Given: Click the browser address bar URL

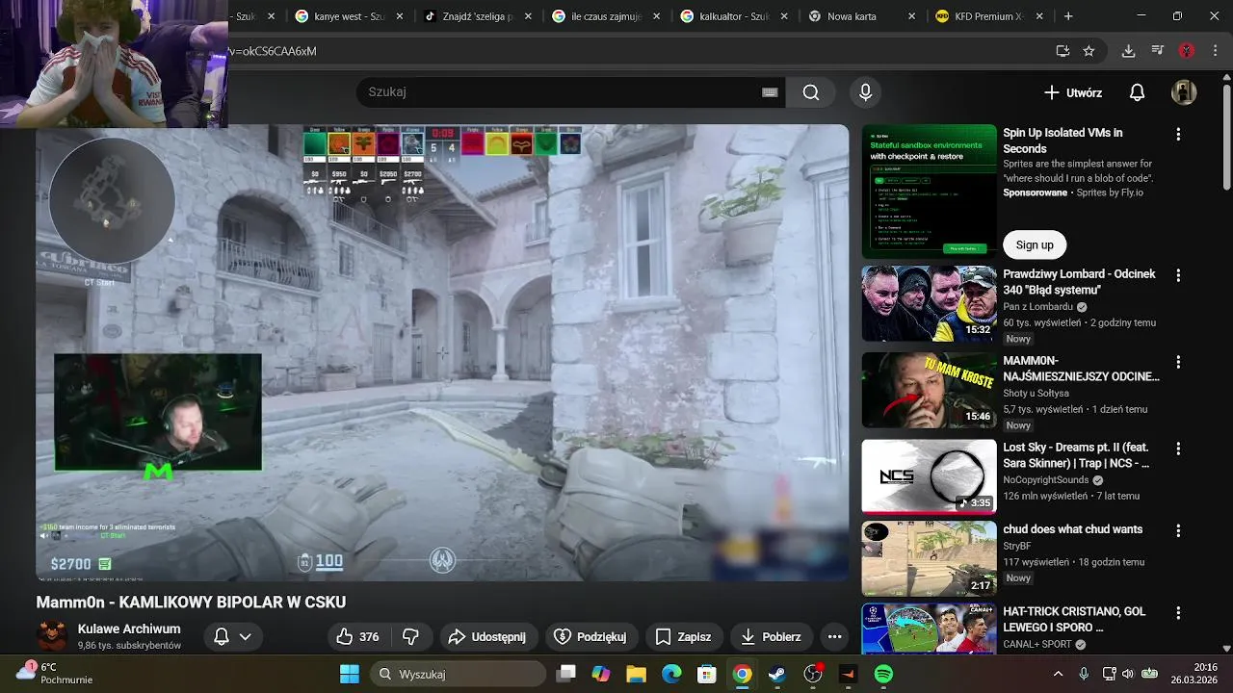Looking at the screenshot, I should click(x=272, y=51).
